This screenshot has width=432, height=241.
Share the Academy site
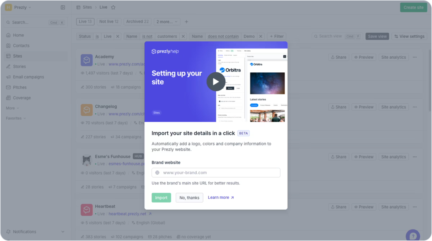click(338, 57)
